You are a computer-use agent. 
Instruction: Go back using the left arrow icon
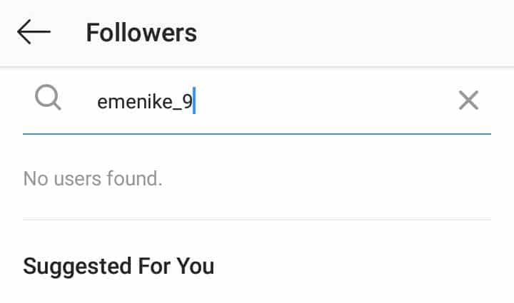34,32
